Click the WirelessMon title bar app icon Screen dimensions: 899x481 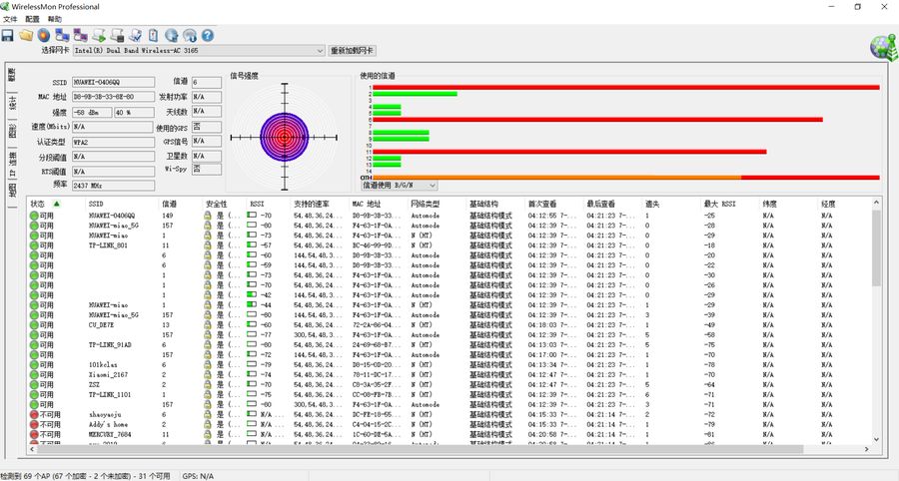[5, 6]
